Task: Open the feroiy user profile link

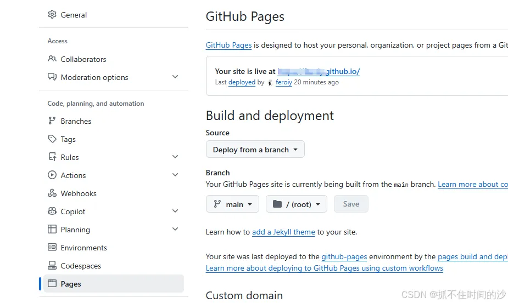Action: [x=284, y=82]
